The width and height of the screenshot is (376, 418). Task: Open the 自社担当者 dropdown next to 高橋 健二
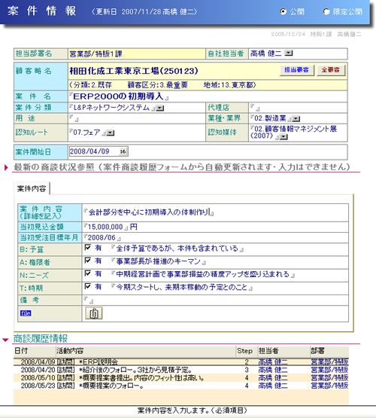pos(289,53)
